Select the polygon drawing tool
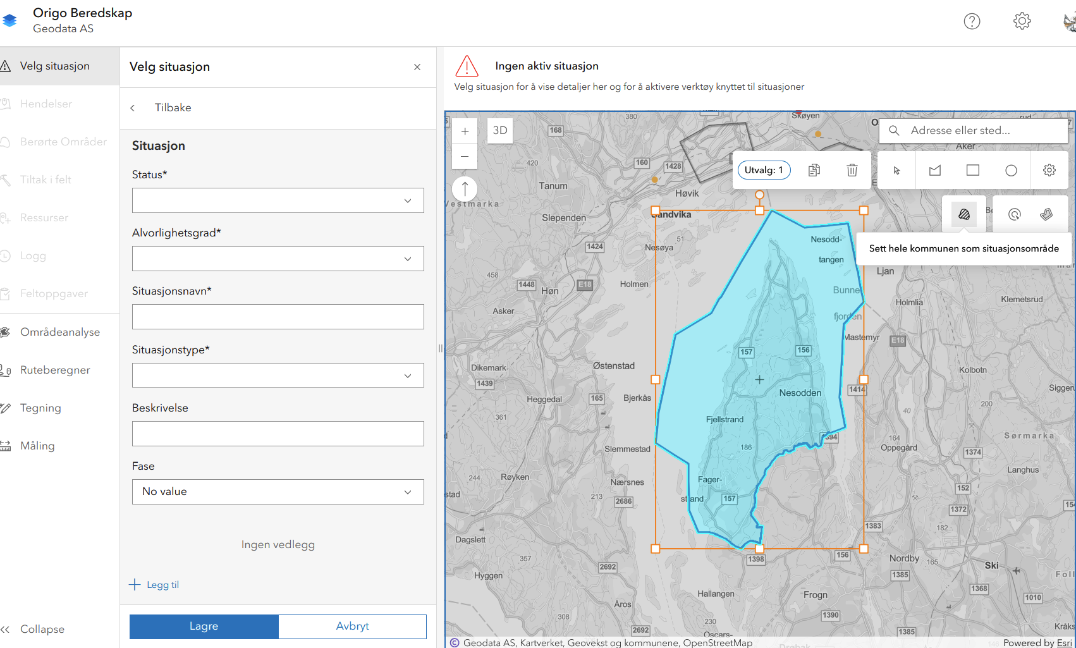Screen dimensions: 1076x648 point(935,170)
